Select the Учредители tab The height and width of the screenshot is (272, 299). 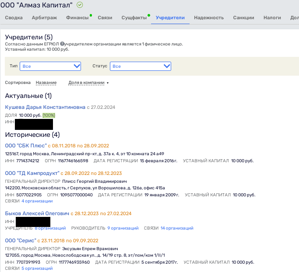click(170, 18)
